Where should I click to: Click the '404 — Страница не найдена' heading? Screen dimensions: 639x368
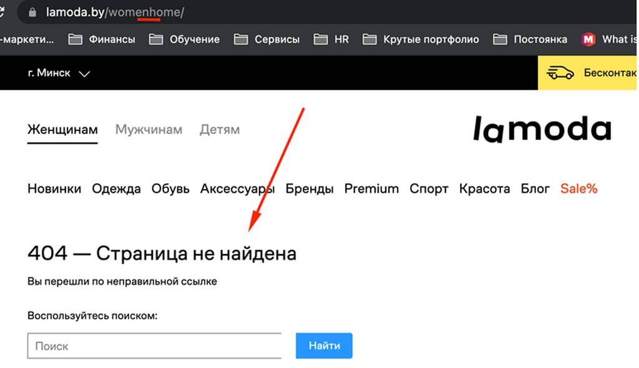coord(162,253)
